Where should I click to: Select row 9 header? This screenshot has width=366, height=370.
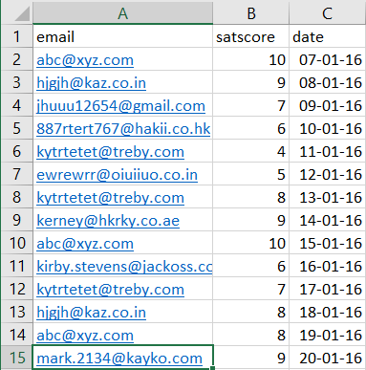(x=17, y=220)
